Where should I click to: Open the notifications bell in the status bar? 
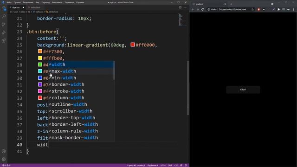pos(186,165)
